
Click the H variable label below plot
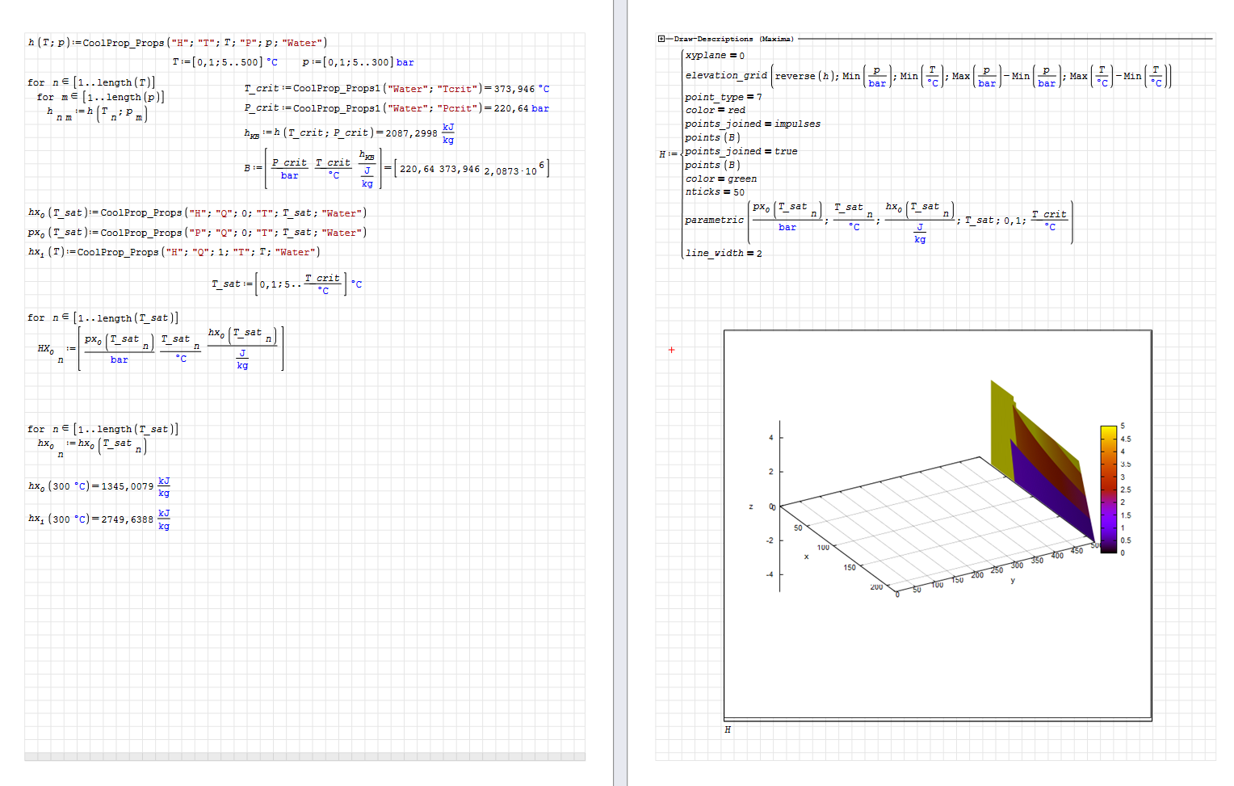coord(728,729)
